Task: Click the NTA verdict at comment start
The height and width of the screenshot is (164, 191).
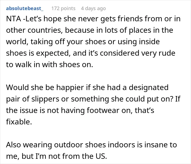Action: point(14,19)
